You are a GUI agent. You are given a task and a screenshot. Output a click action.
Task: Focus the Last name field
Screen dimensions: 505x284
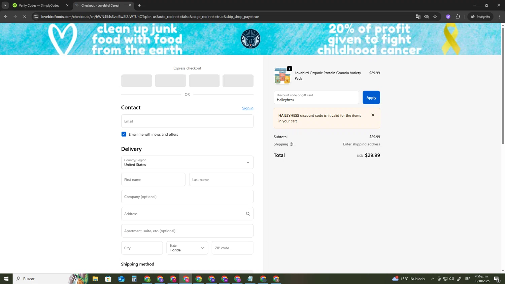click(221, 180)
